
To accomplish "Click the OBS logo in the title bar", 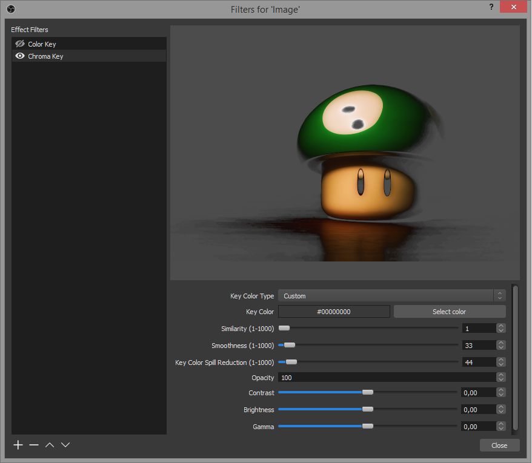I will coord(10,9).
